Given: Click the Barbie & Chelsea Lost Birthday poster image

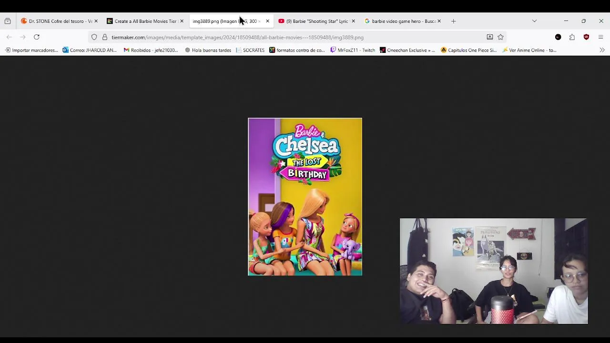Looking at the screenshot, I should click(x=305, y=197).
